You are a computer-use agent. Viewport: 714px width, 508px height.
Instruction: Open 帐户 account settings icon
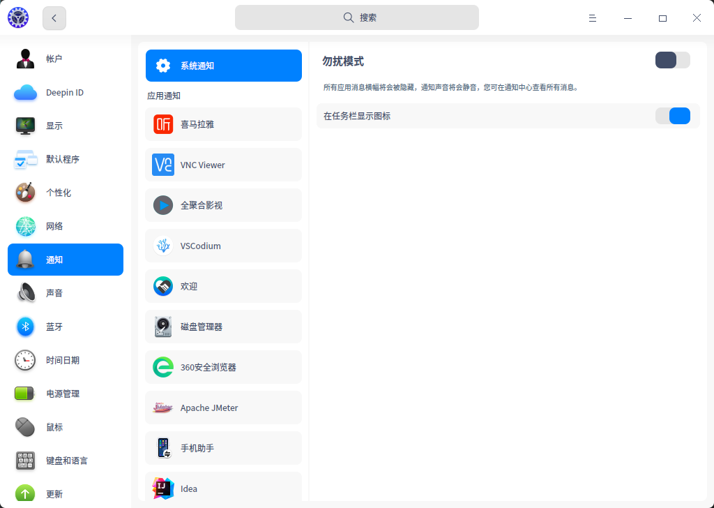pos(25,59)
